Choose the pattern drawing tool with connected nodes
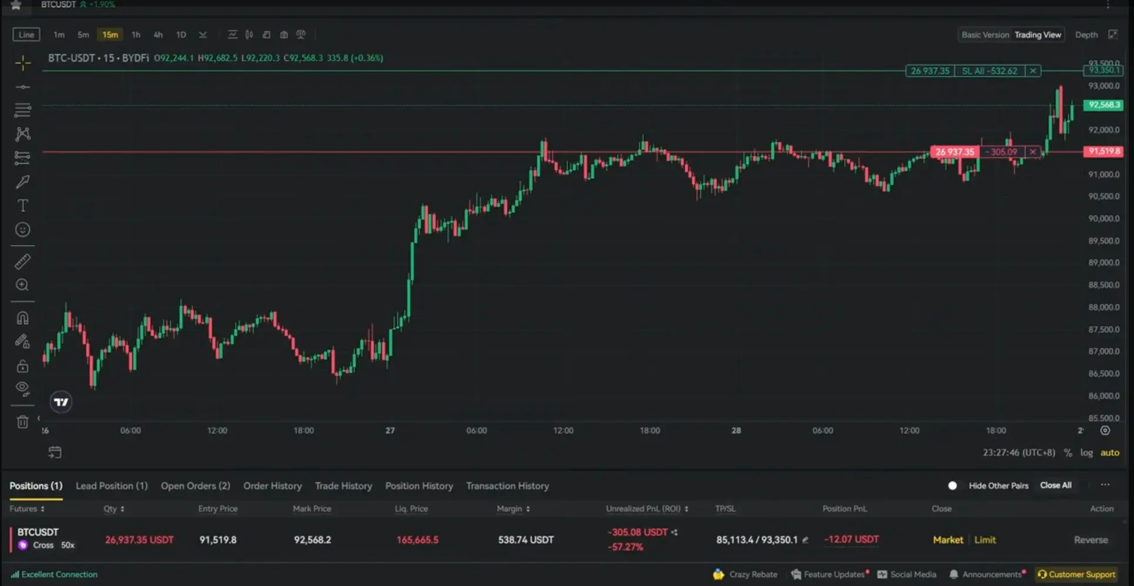Screen dimensions: 1134x586 click(23, 134)
